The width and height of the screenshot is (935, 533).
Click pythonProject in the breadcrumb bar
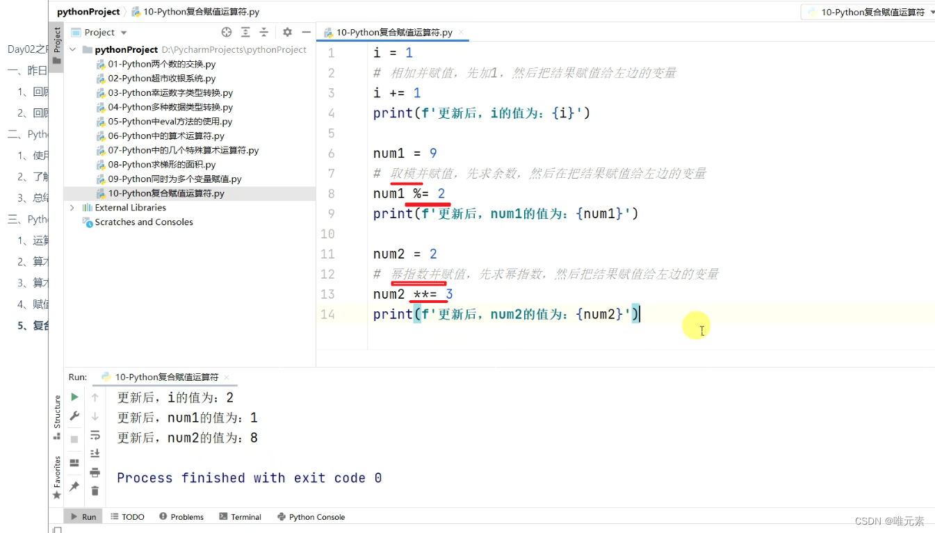[x=88, y=12]
